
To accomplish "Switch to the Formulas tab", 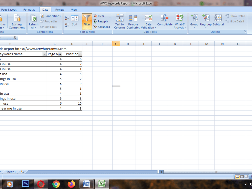I will tap(29, 10).
